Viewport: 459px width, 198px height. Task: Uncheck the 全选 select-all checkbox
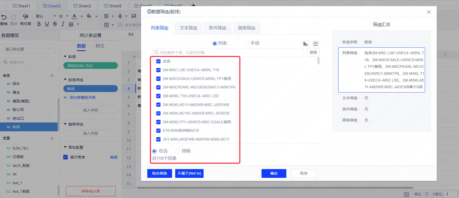(158, 61)
